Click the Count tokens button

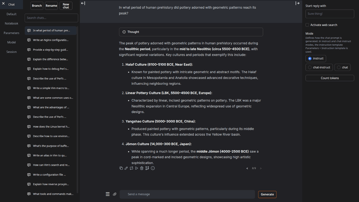click(x=330, y=78)
